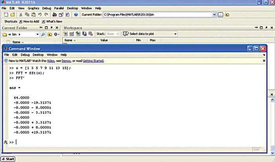Open the Command Window Debug menu
The height and width of the screenshot is (162, 275).
25,55
